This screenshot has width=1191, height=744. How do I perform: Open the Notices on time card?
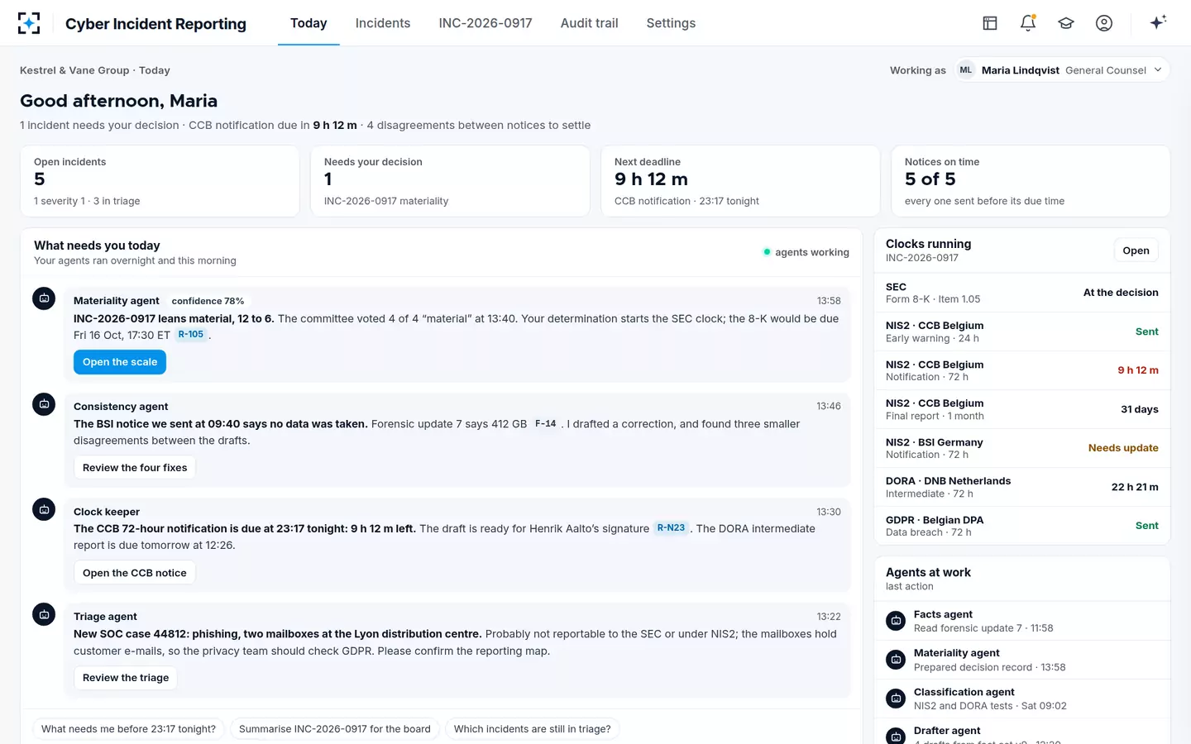click(x=1031, y=181)
